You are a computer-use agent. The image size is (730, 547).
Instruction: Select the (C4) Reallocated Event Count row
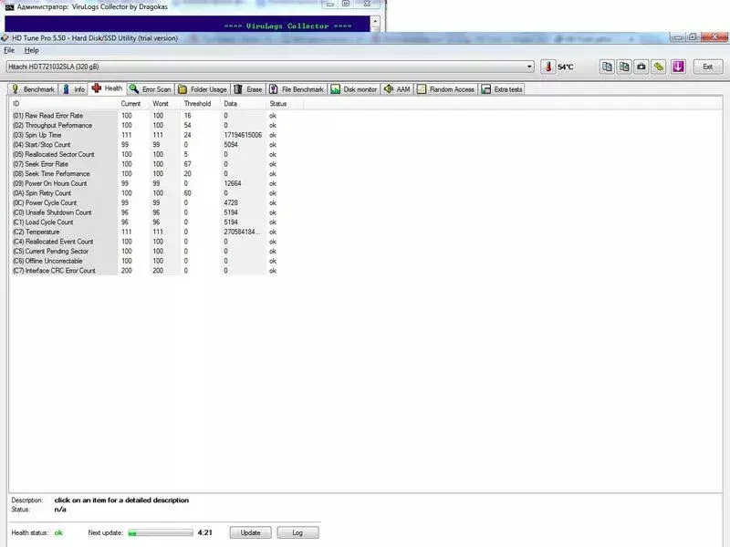click(144, 242)
